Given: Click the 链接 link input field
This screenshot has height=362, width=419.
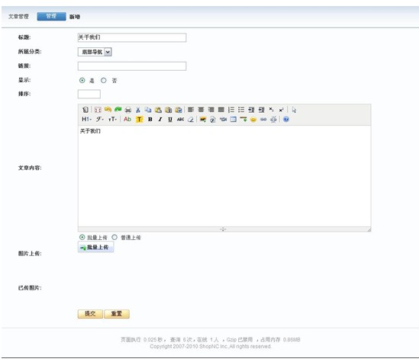Looking at the screenshot, I should 132,66.
